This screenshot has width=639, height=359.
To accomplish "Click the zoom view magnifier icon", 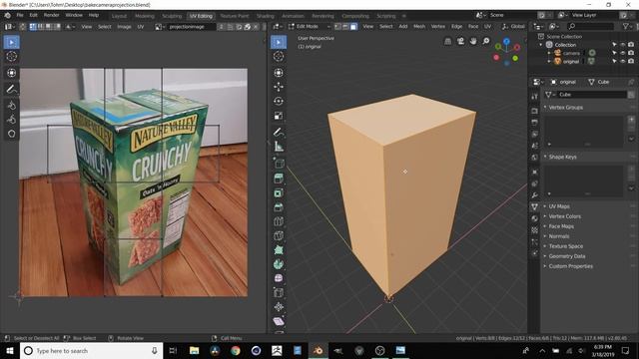I will tap(486, 41).
